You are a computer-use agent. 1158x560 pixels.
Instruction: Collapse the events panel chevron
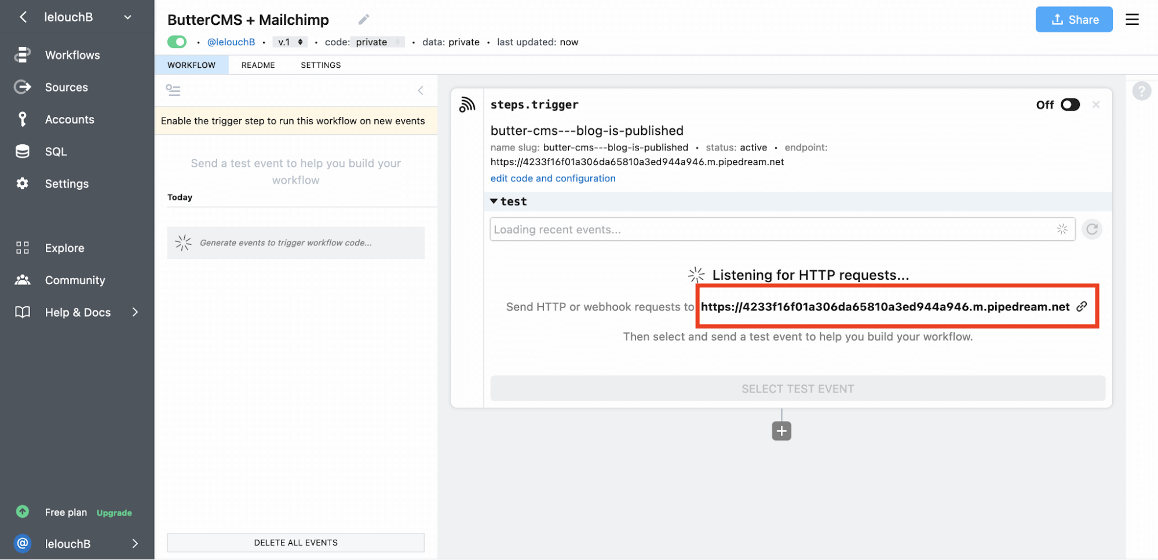pyautogui.click(x=421, y=90)
